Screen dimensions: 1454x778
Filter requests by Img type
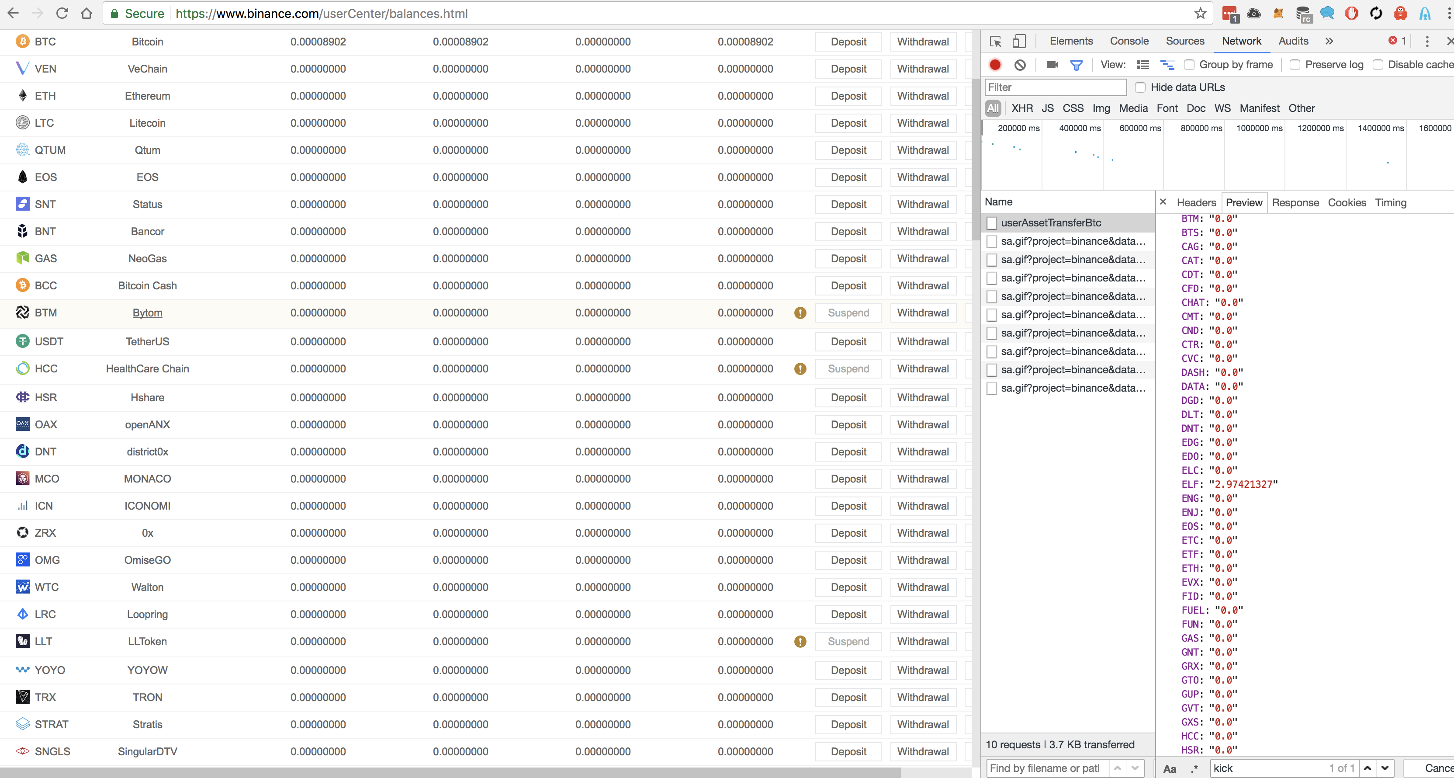[1101, 108]
